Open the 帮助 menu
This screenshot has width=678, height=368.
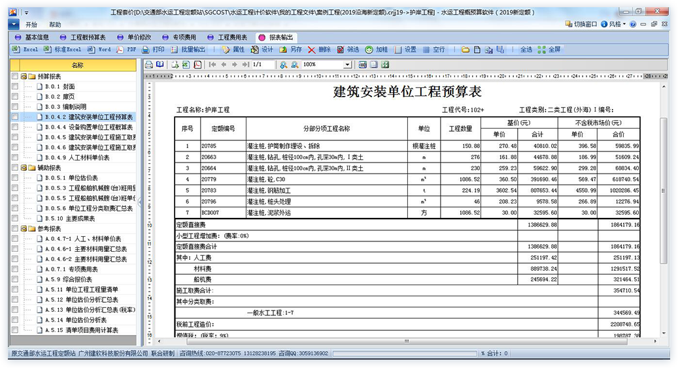coord(55,25)
